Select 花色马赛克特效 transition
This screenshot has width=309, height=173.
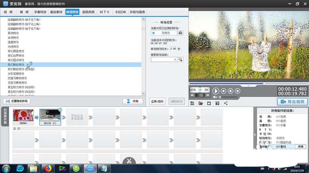click(17, 83)
